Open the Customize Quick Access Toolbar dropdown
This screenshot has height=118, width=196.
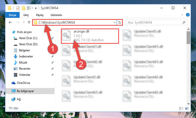point(36,8)
